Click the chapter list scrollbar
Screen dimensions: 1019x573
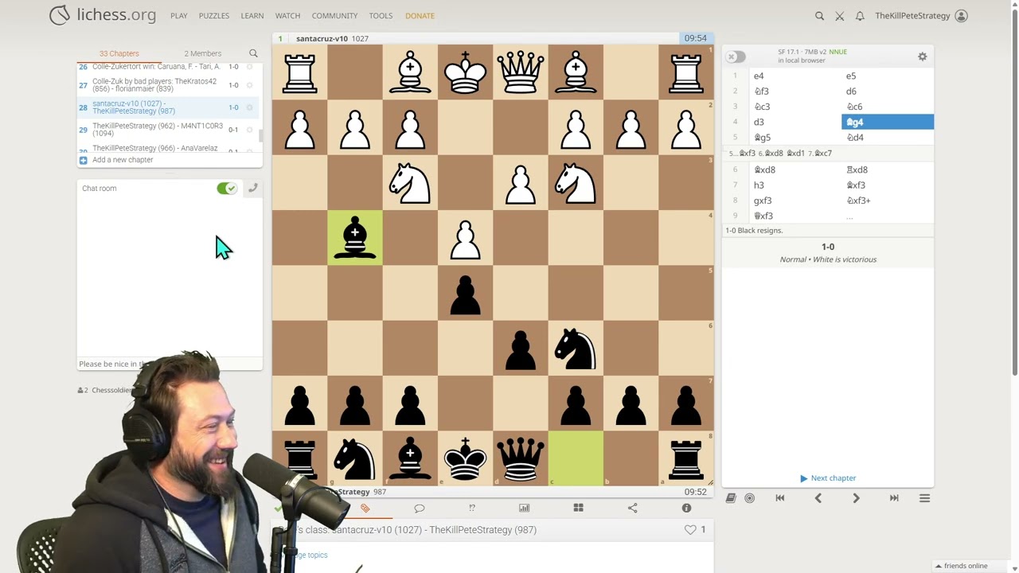260,135
